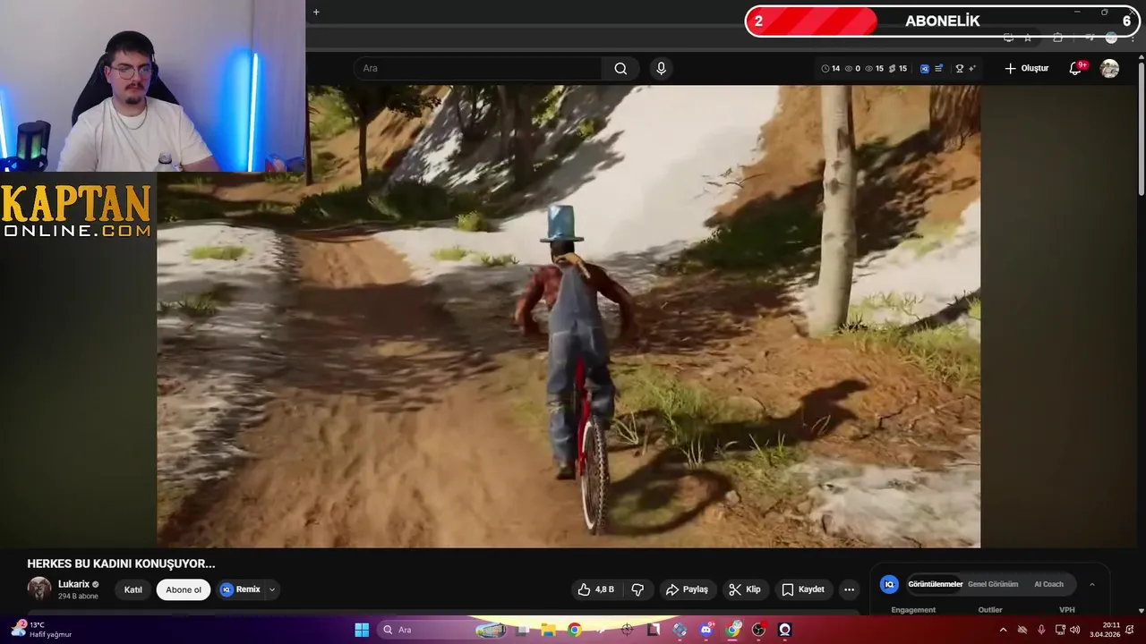Open the Chrome three-dot menu
The width and height of the screenshot is (1146, 644).
click(1133, 38)
